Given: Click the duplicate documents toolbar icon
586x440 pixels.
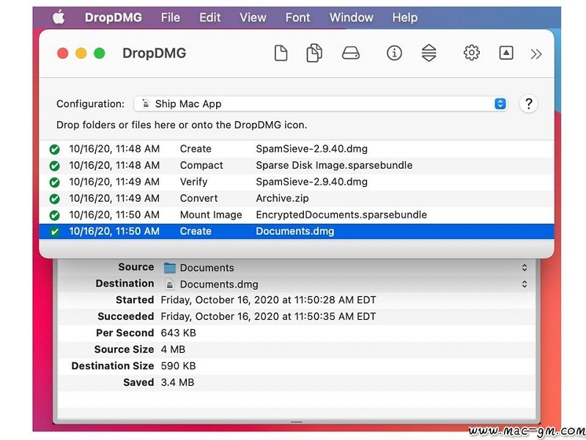Looking at the screenshot, I should pyautogui.click(x=314, y=53).
